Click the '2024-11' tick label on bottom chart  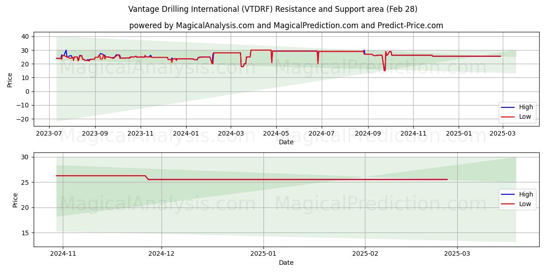63,254
